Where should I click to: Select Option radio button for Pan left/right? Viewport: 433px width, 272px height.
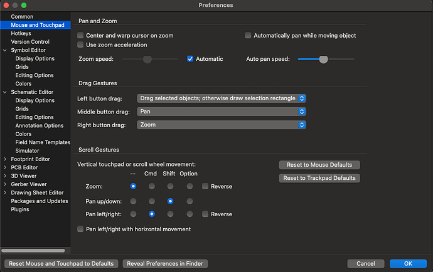point(190,214)
